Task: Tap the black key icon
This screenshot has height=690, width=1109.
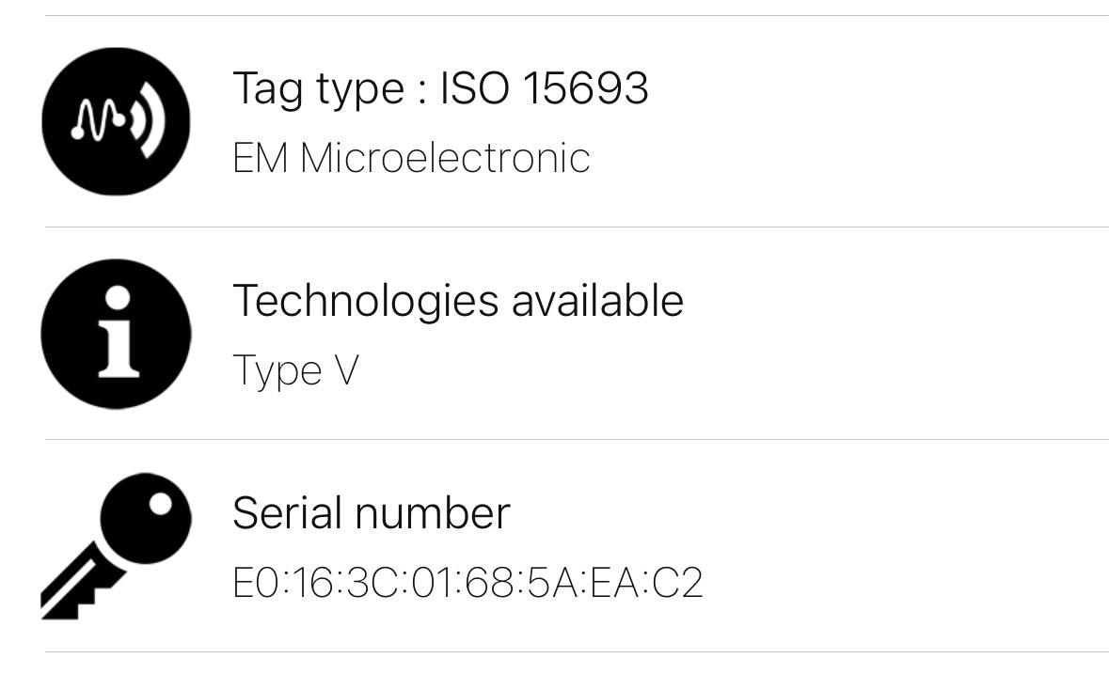Action: coord(116,545)
